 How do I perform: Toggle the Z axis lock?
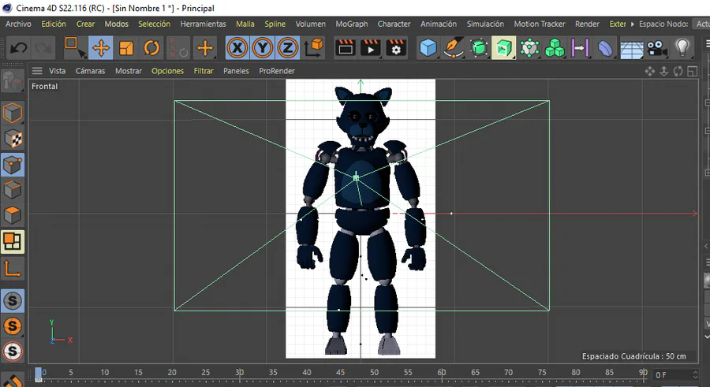tap(287, 48)
